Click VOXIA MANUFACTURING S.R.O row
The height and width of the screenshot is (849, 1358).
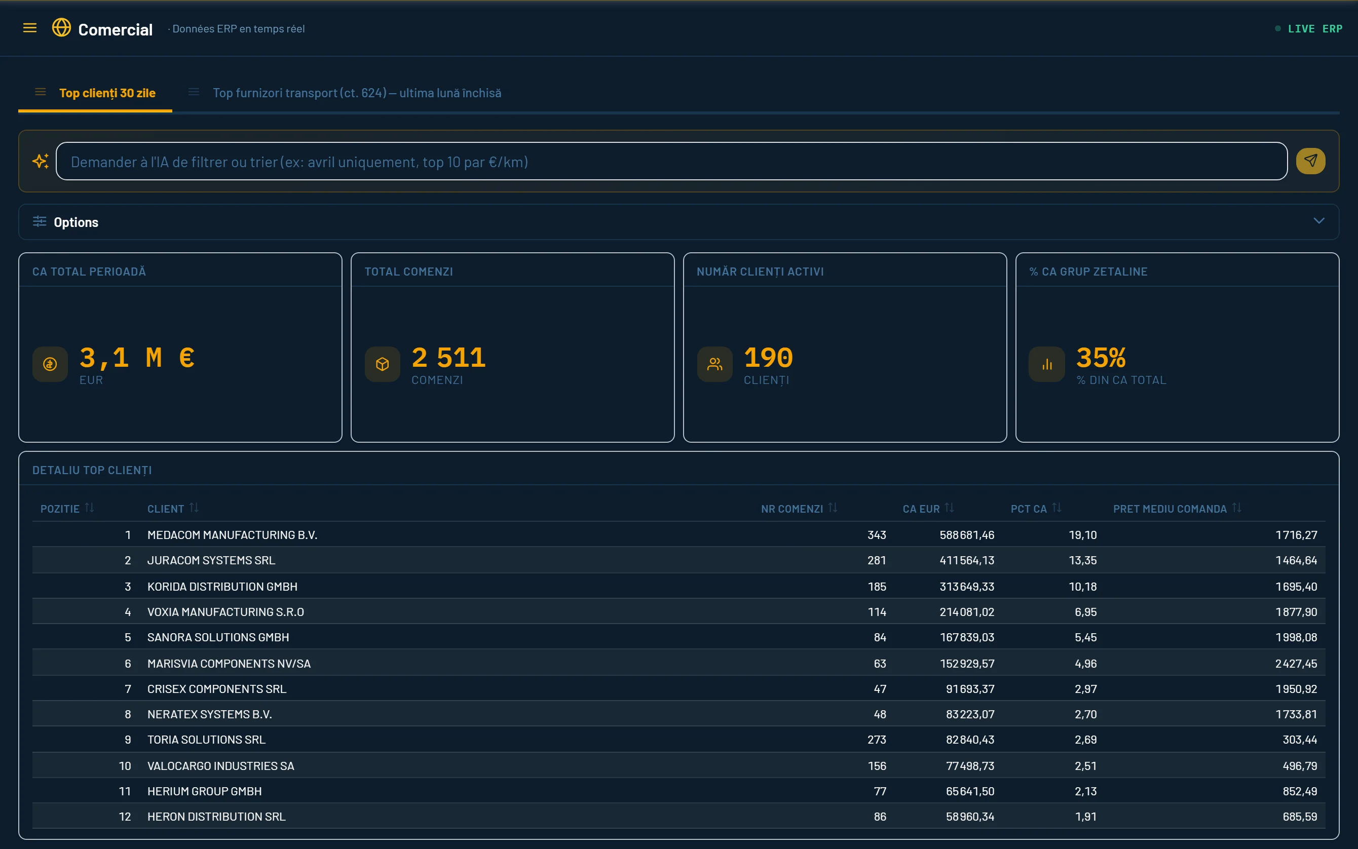(x=678, y=612)
